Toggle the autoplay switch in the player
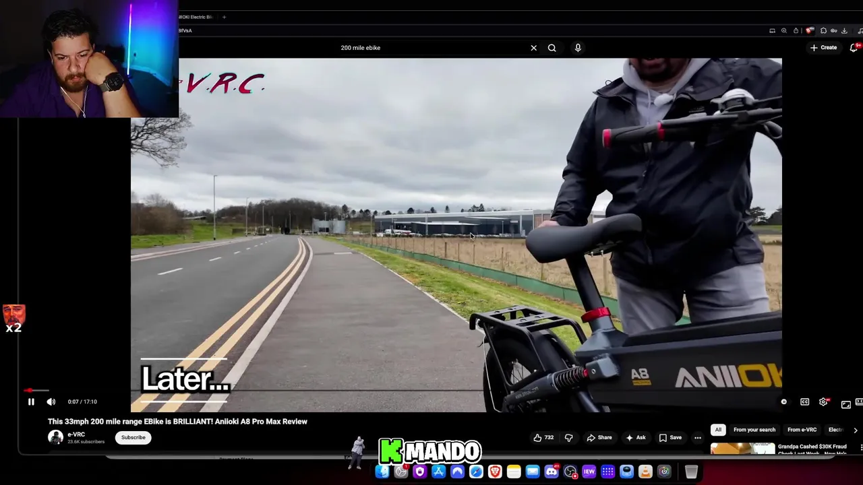Viewport: 863px width, 485px height. coord(783,402)
